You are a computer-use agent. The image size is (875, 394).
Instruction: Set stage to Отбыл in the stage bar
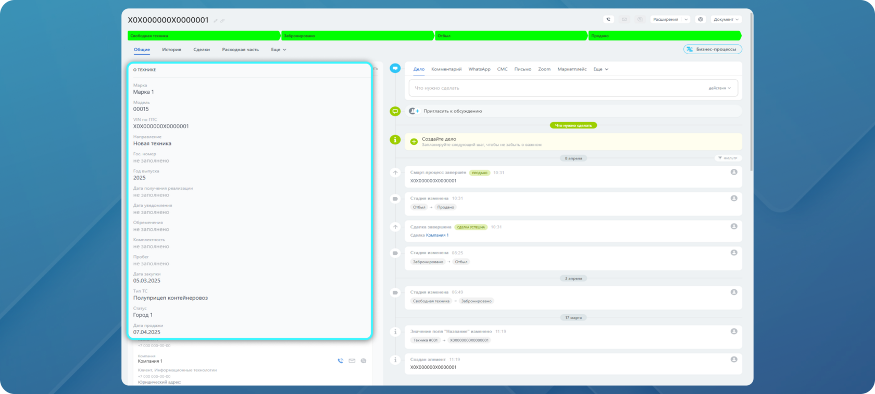(x=511, y=35)
